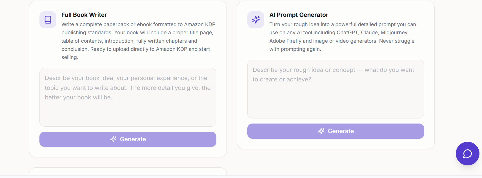Click the "to create or achieve?" placeholder line
Viewport: 482px width, 178px height.
(282, 79)
